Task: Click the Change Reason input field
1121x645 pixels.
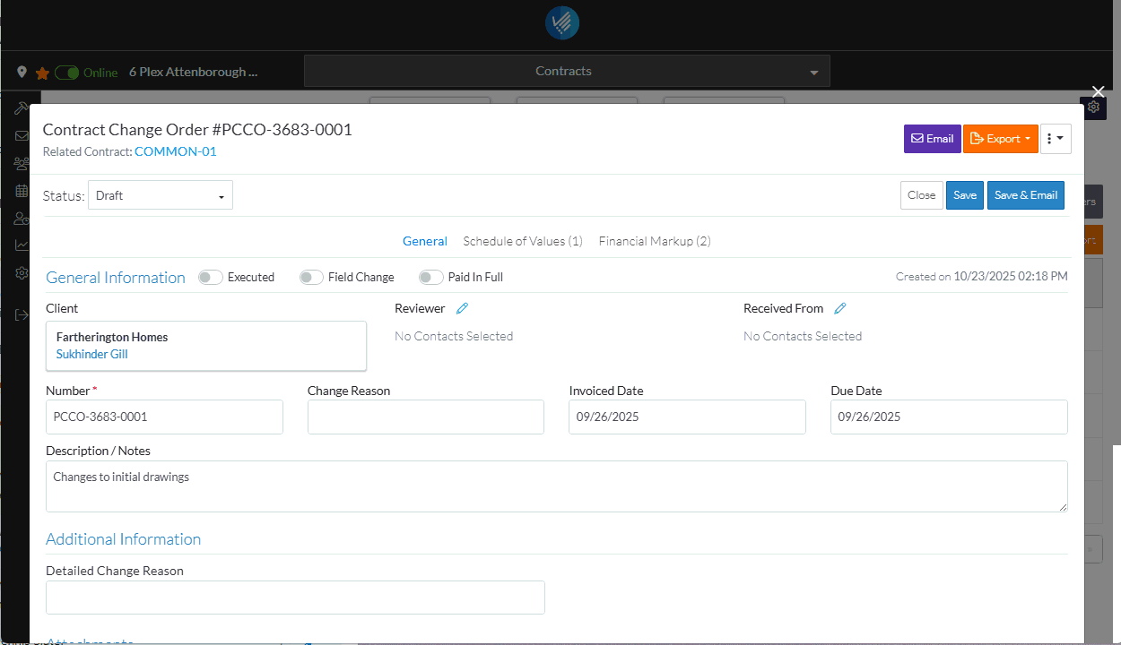Action: point(426,417)
